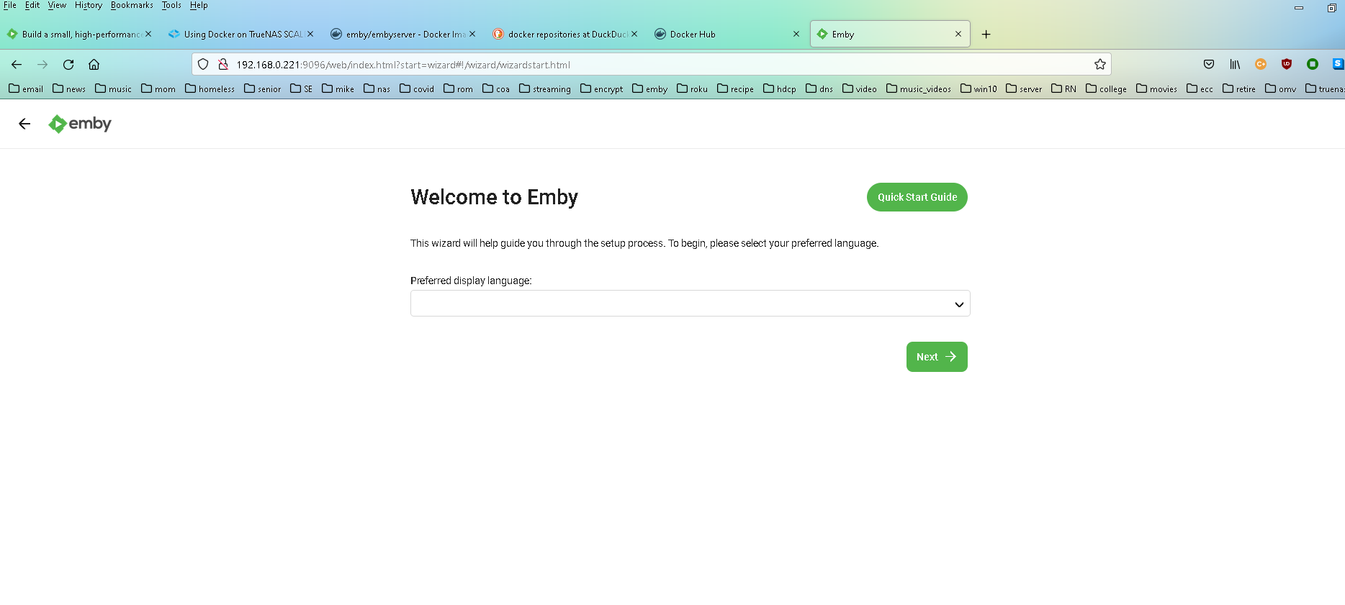Click the browser forward arrow
The height and width of the screenshot is (605, 1345).
(42, 65)
